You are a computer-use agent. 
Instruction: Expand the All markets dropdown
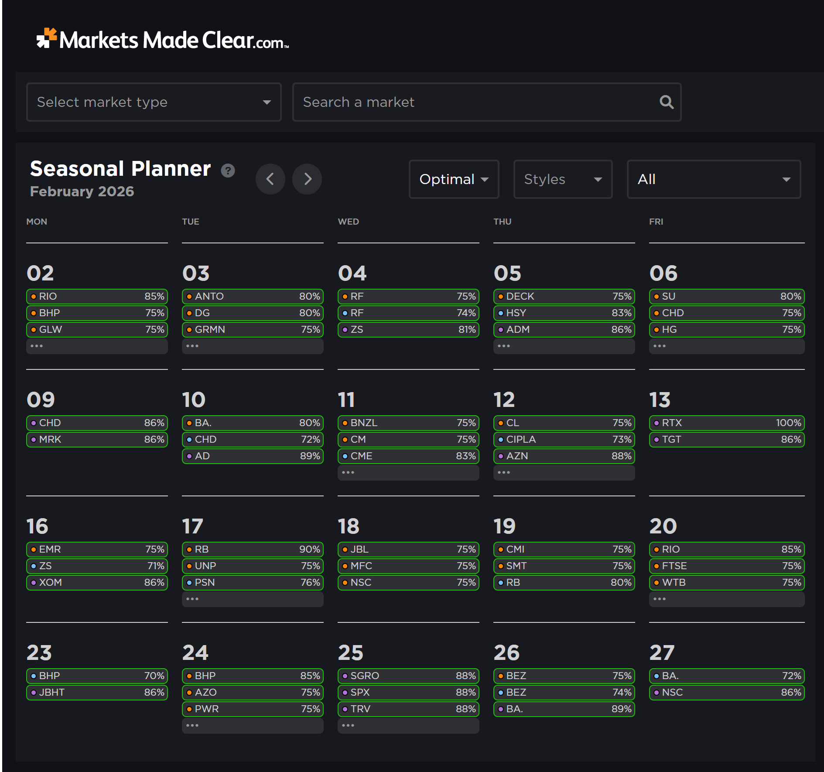click(713, 179)
